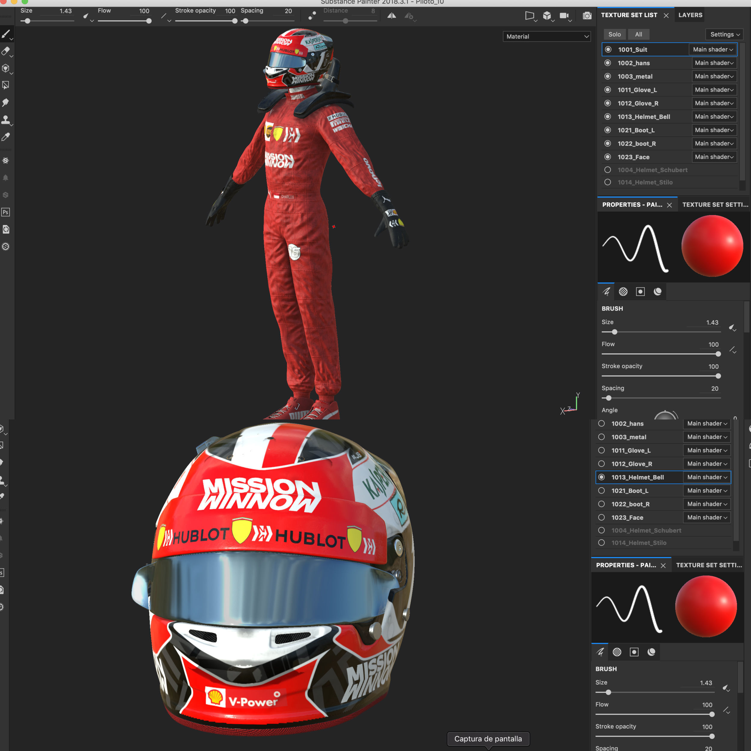Select the 1002_hans texture set radio
Screen dimensions: 751x751
pyautogui.click(x=608, y=63)
